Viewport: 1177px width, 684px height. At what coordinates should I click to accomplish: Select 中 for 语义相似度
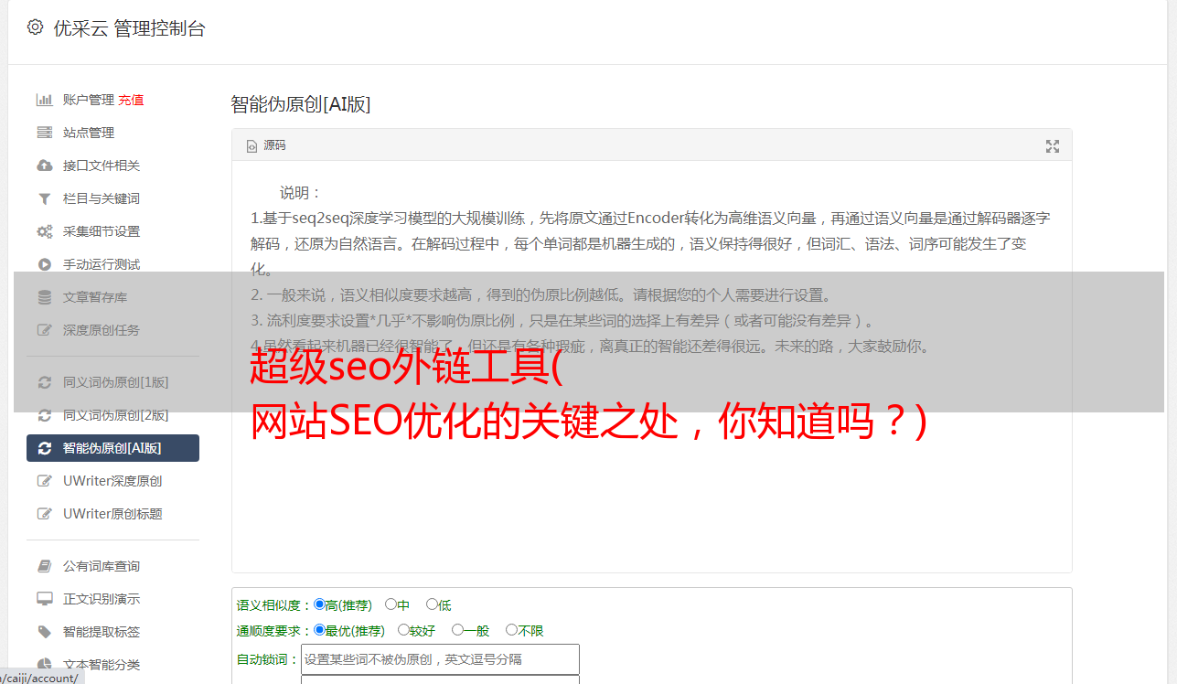tap(391, 604)
